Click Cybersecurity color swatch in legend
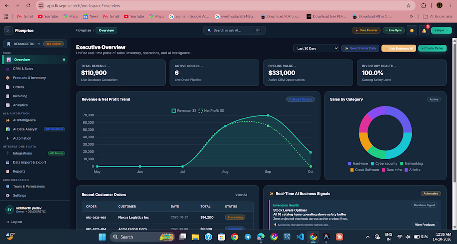The width and height of the screenshot is (457, 244). [372, 164]
